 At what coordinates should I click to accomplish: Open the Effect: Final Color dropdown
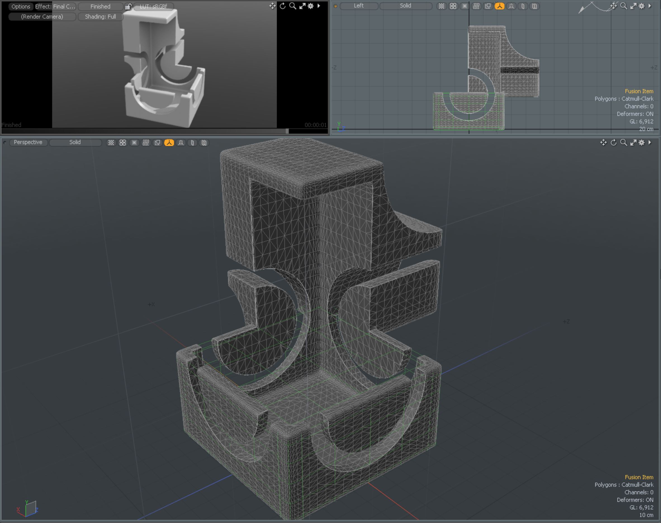coord(55,6)
